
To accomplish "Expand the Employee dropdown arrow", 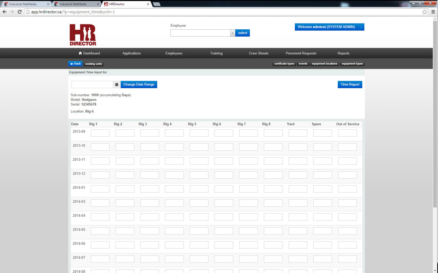I will 233,33.
